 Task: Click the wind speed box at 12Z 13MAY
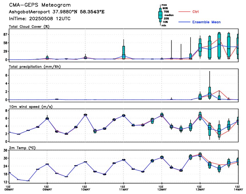(200, 116)
